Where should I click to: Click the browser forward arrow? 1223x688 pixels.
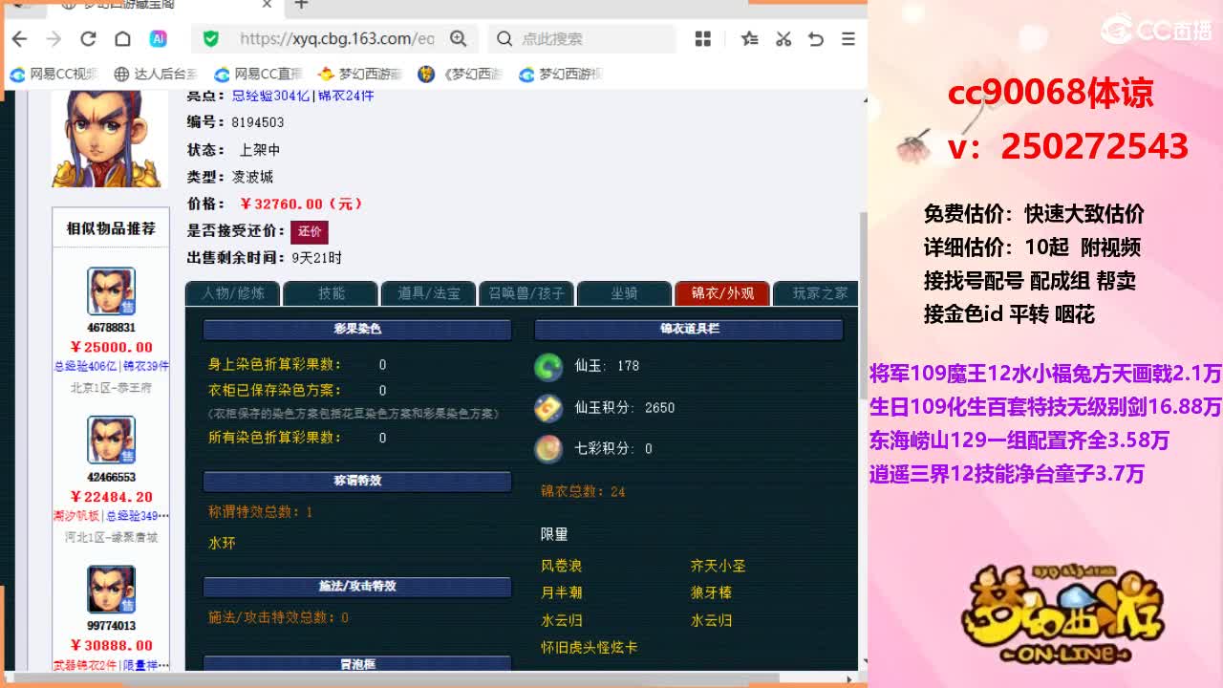click(x=54, y=39)
